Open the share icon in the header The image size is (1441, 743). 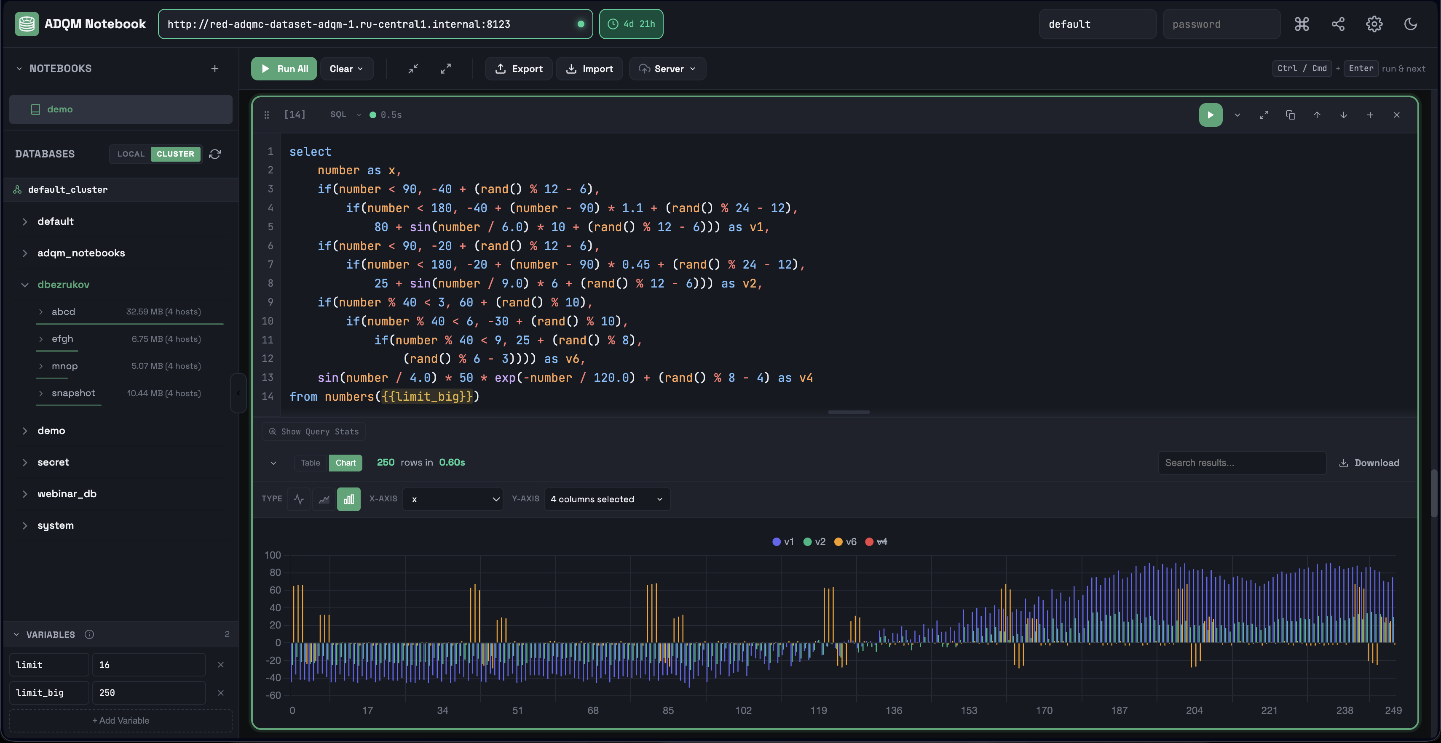pyautogui.click(x=1338, y=24)
